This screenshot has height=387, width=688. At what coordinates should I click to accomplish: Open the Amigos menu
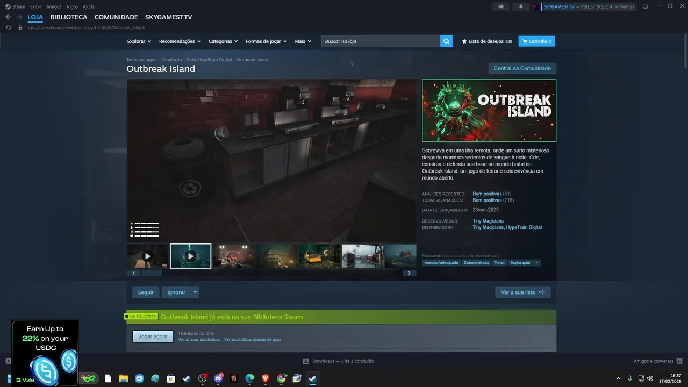pyautogui.click(x=54, y=6)
